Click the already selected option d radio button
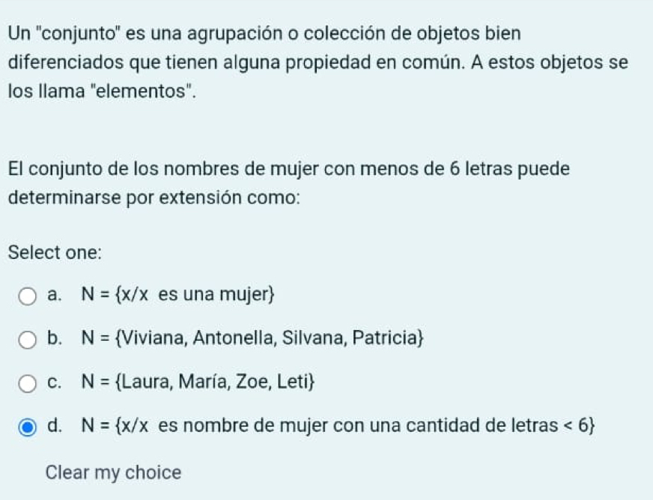This screenshot has width=653, height=500. pyautogui.click(x=28, y=427)
